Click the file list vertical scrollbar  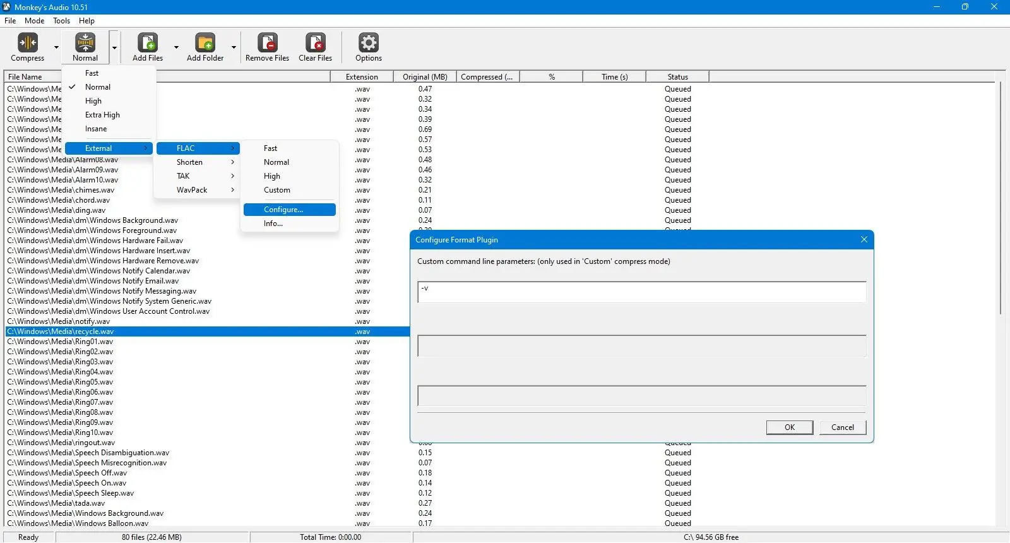tap(1001, 198)
